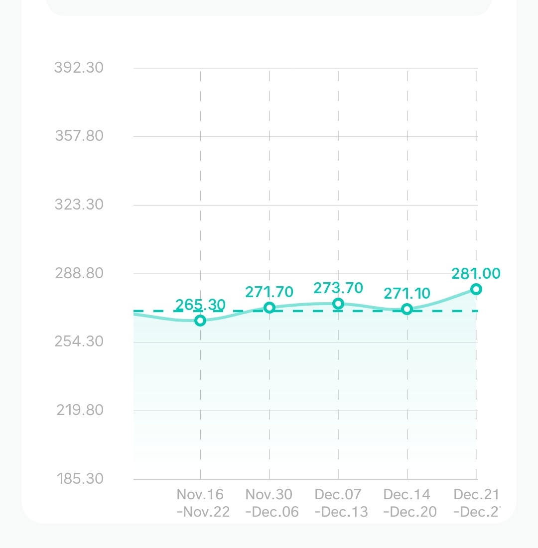This screenshot has width=538, height=548.
Task: Select the Nov.16-Nov.22 week label
Action: tap(203, 503)
